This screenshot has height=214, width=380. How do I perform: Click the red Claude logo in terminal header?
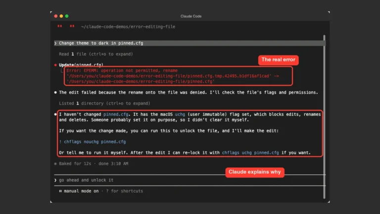click(x=66, y=26)
